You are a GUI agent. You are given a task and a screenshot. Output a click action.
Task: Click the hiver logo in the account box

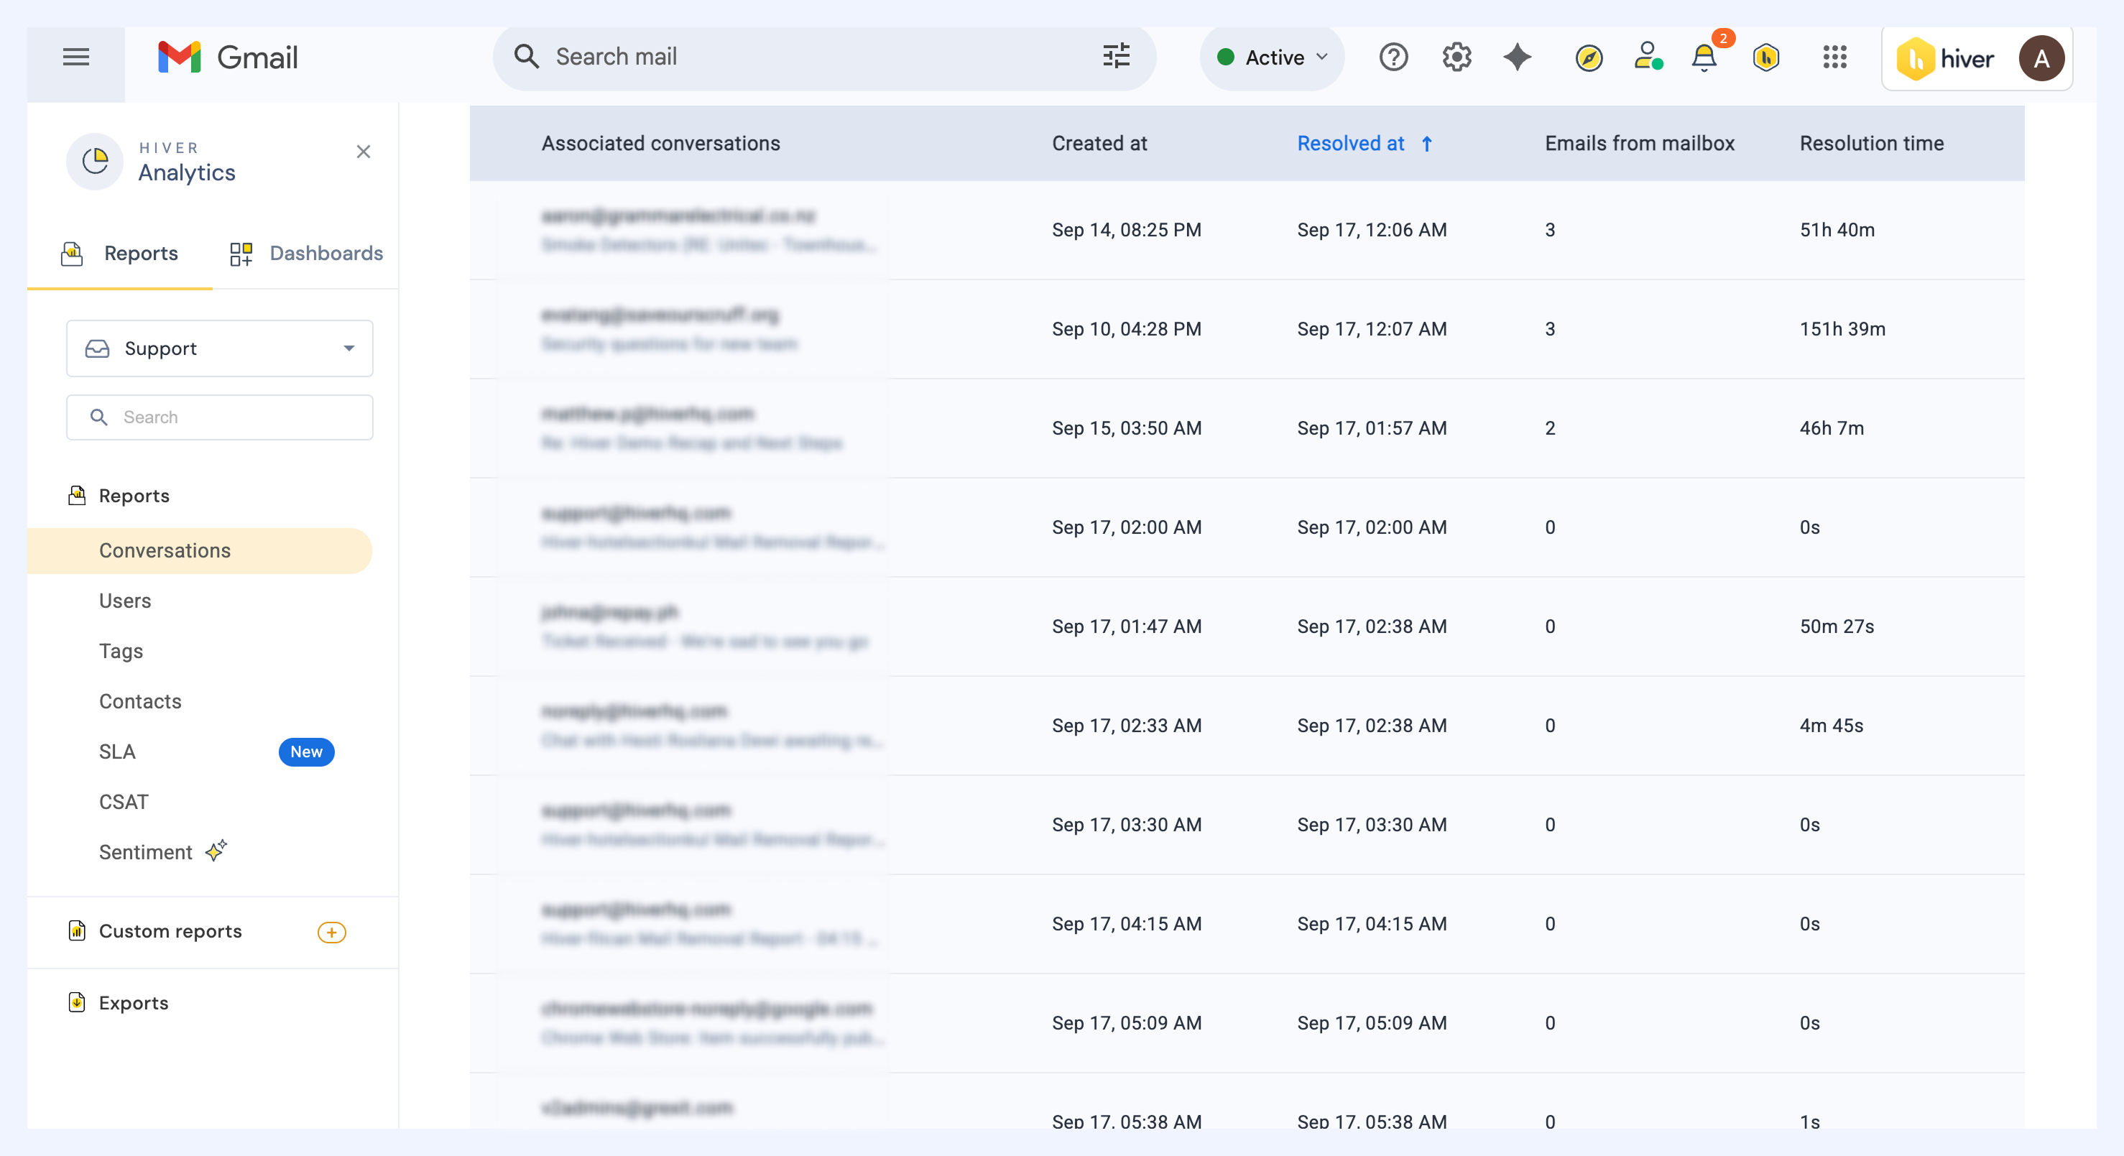[1944, 58]
